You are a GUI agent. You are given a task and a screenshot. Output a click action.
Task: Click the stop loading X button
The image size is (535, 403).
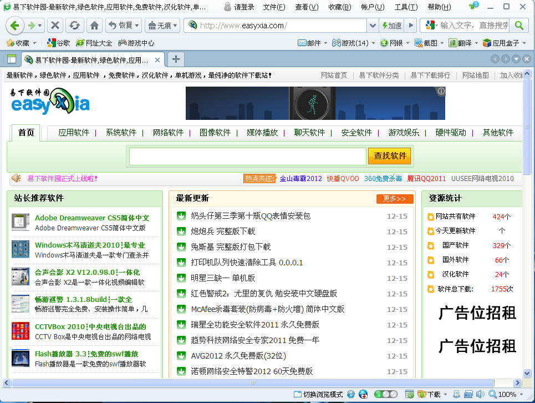pos(55,26)
